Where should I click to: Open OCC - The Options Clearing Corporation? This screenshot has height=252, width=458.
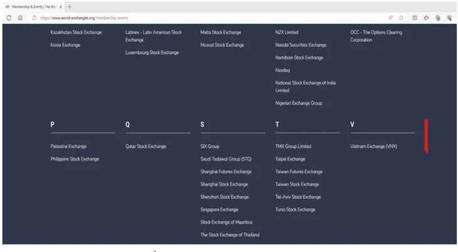(x=376, y=36)
